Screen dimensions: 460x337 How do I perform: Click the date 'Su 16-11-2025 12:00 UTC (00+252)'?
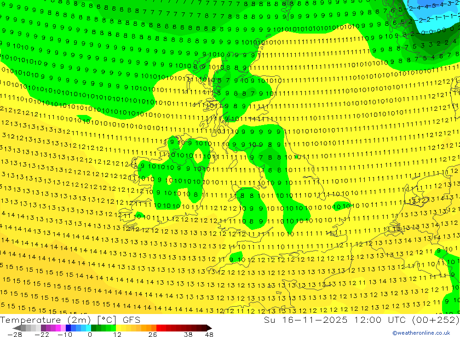[x=362, y=320]
